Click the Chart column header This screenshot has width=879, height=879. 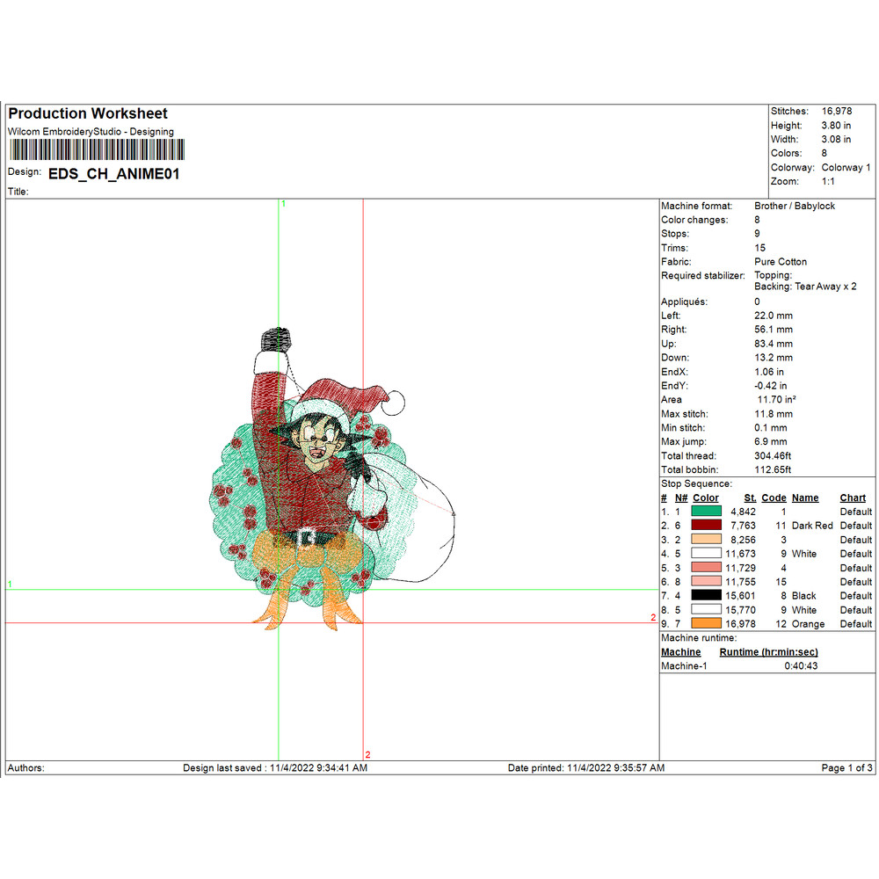click(x=853, y=498)
